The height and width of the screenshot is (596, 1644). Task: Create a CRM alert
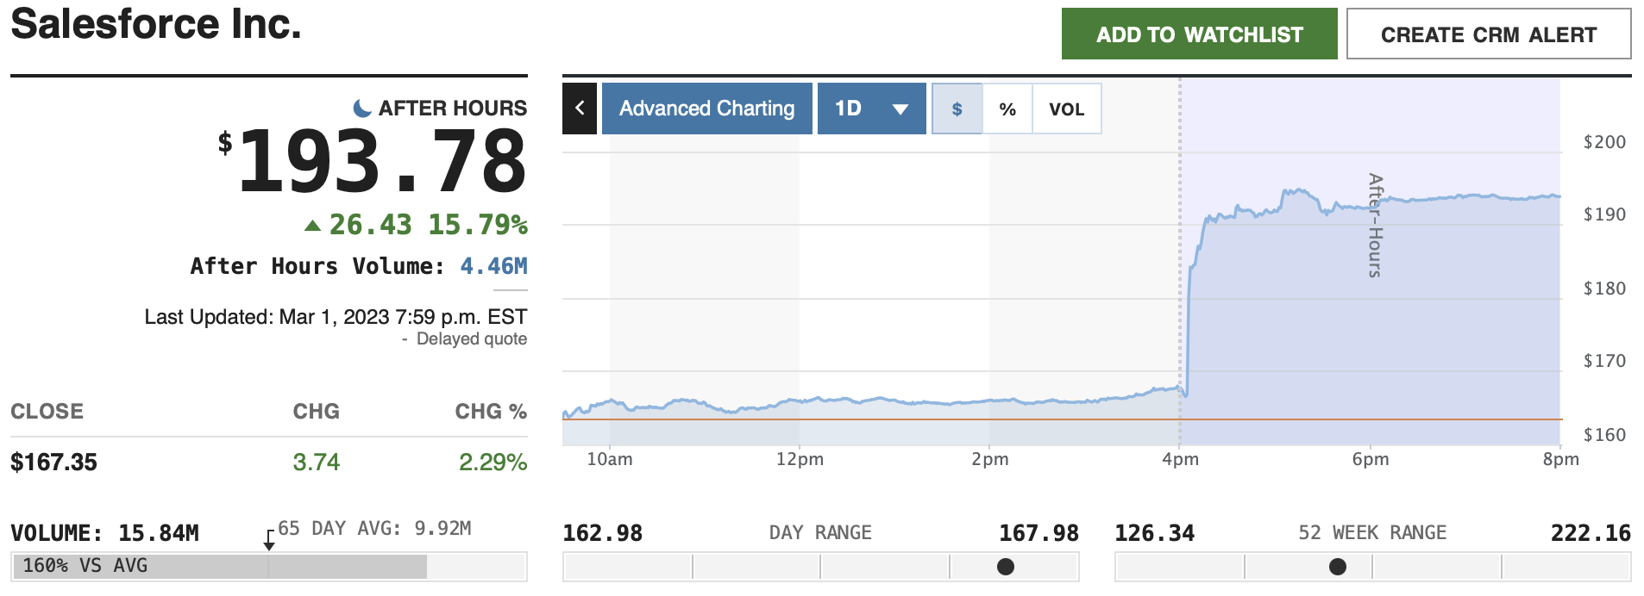[x=1488, y=34]
